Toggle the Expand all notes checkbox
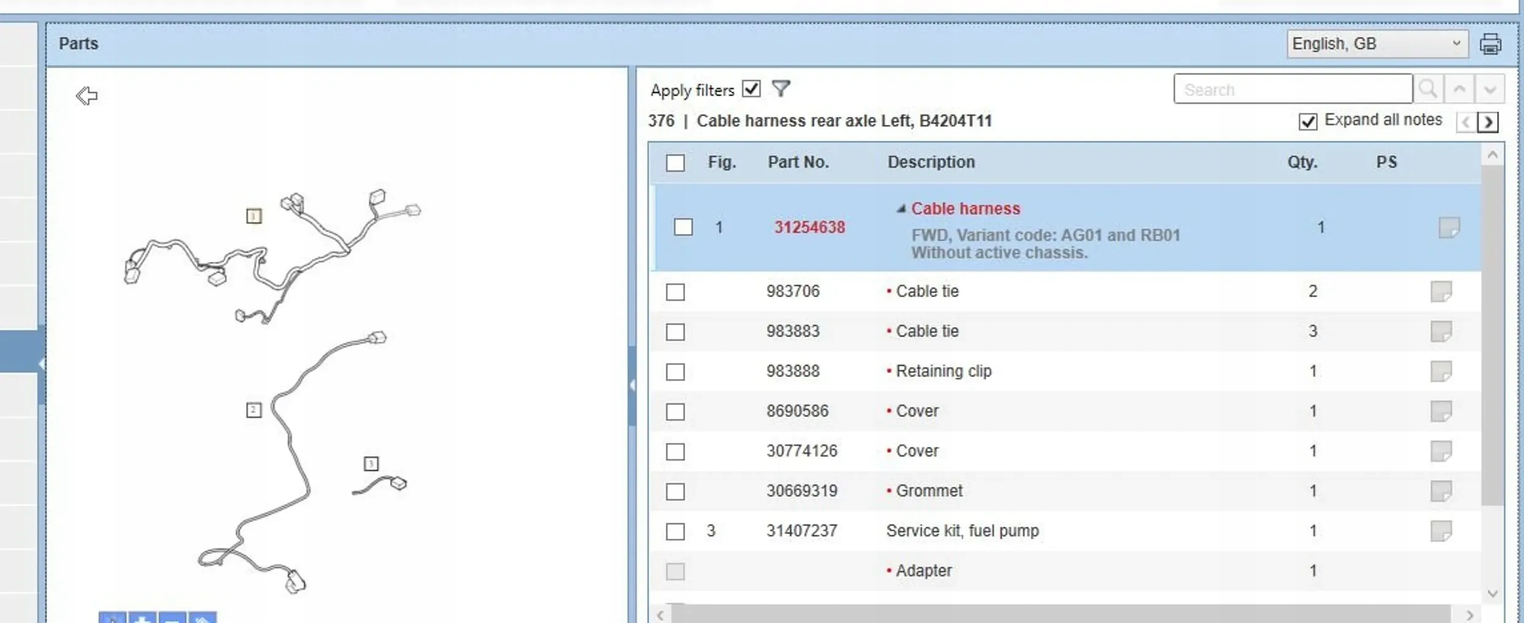The height and width of the screenshot is (623, 1524). click(1308, 121)
